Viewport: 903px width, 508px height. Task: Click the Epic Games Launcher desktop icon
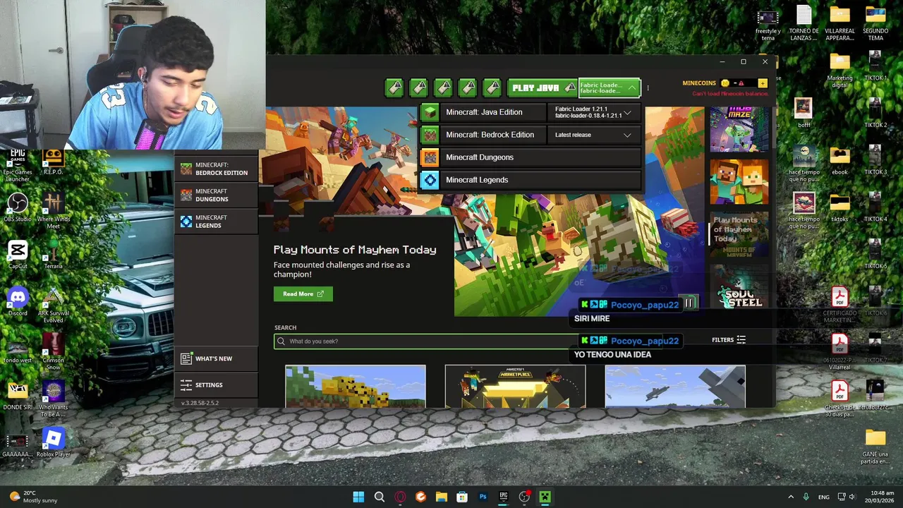[18, 166]
